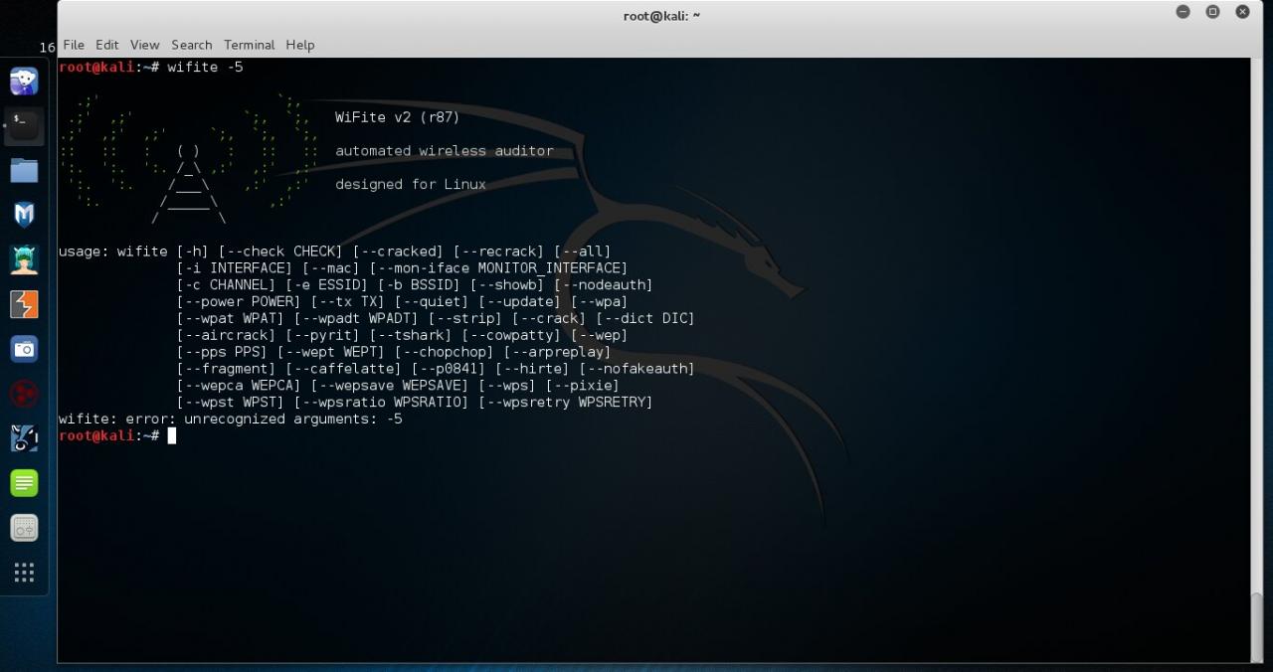Maximize the terminal window
Viewport: 1273px width, 672px height.
pos(1212,12)
